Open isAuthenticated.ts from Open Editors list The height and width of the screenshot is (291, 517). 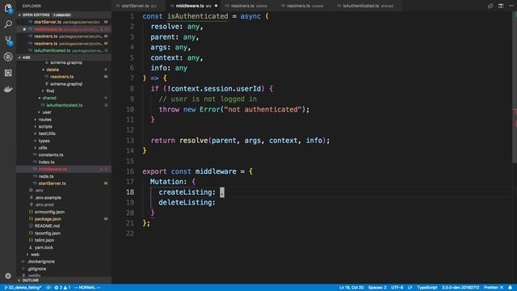64,50
